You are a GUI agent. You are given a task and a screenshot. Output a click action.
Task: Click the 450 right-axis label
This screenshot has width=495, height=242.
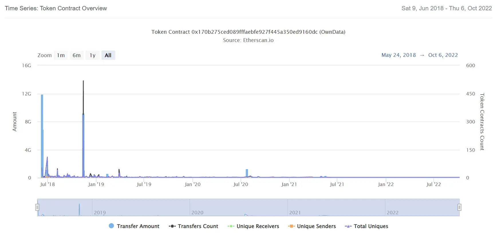pos(470,94)
